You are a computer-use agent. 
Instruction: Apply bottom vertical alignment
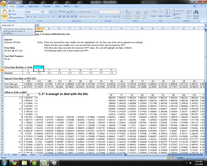point(68,12)
